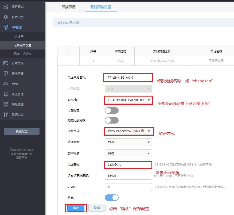Select the 基本设置 gear icon
This screenshot has height=215, width=234.
(6, 17)
